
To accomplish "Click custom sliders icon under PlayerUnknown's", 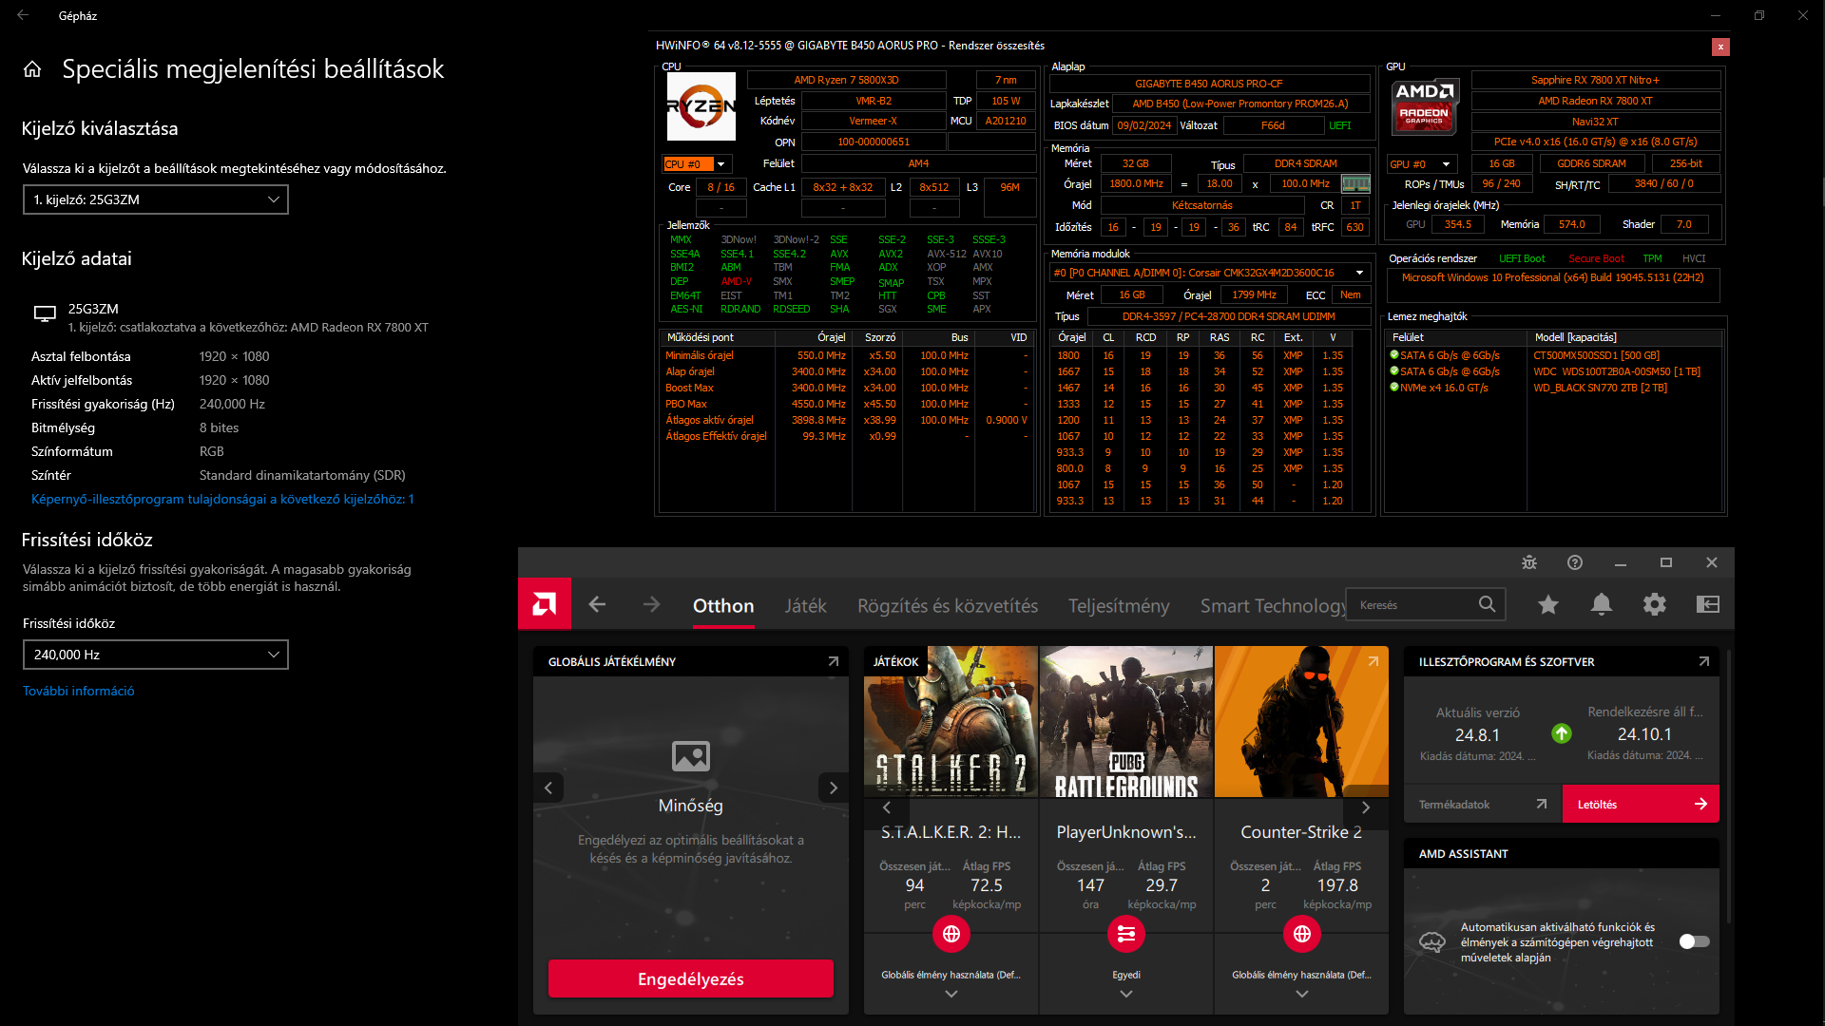I will 1126,934.
